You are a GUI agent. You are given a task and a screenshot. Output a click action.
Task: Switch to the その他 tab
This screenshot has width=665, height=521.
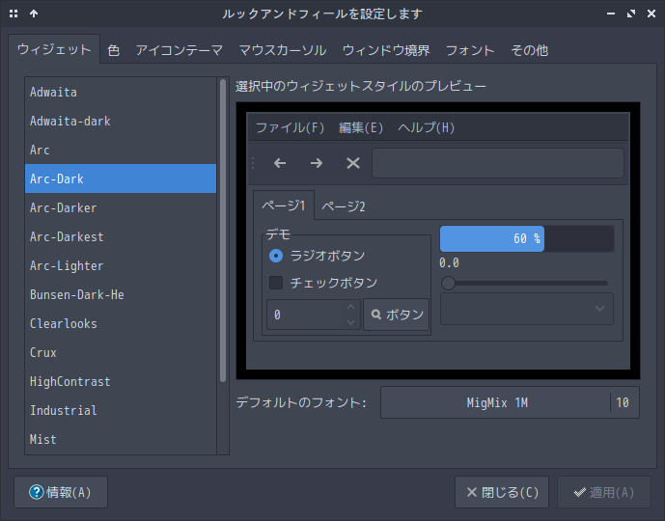pyautogui.click(x=529, y=50)
